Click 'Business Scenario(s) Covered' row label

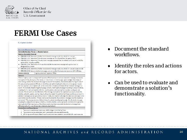point(27,54)
